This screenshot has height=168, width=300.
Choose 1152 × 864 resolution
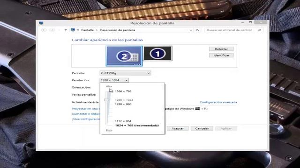point(123,121)
